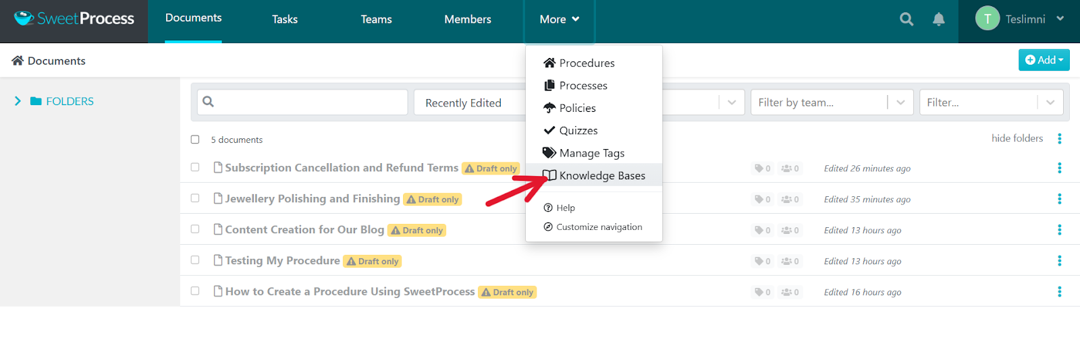The height and width of the screenshot is (356, 1080).
Task: Click tag count icon in Subscription Cancellation row
Action: [759, 169]
